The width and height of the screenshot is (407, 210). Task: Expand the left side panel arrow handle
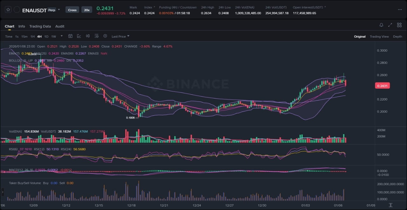3,192
